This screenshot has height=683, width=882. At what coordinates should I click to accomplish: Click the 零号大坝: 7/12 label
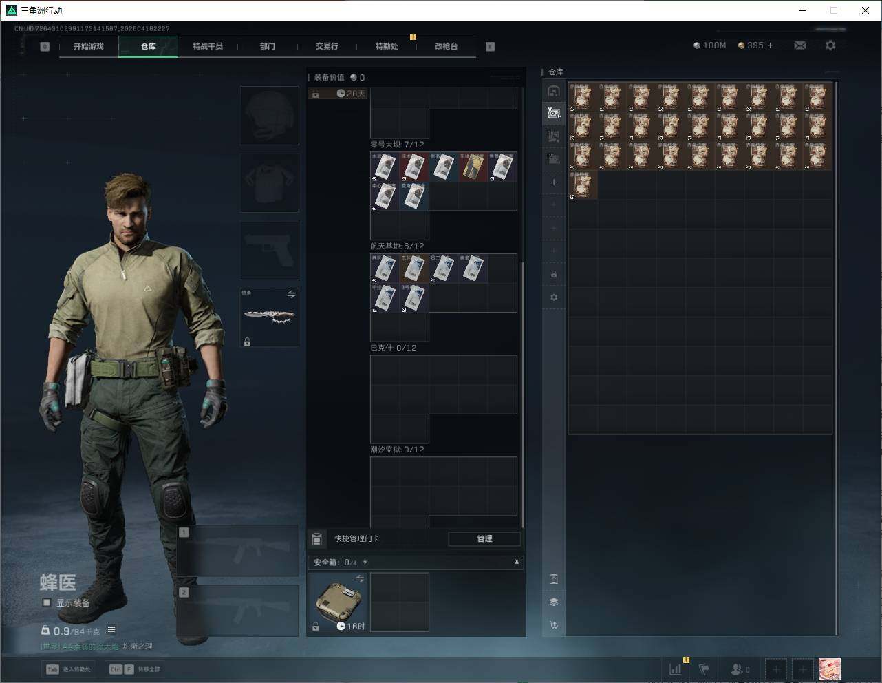click(397, 145)
